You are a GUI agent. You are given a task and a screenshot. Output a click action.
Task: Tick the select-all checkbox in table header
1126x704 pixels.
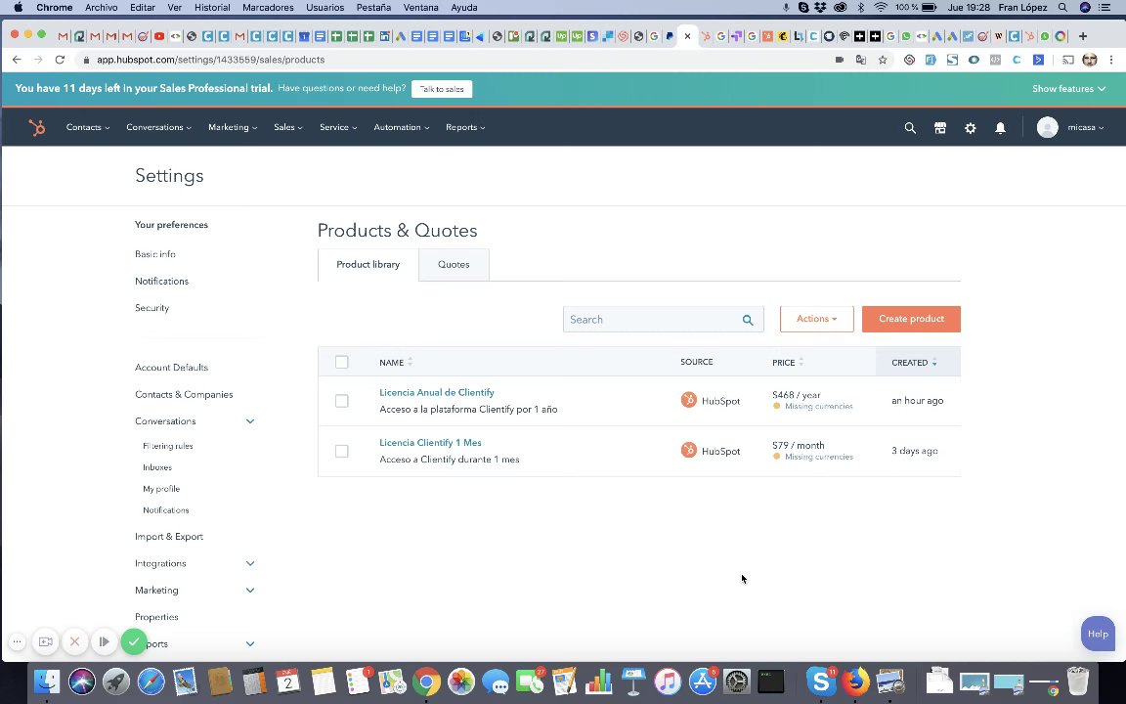click(342, 362)
